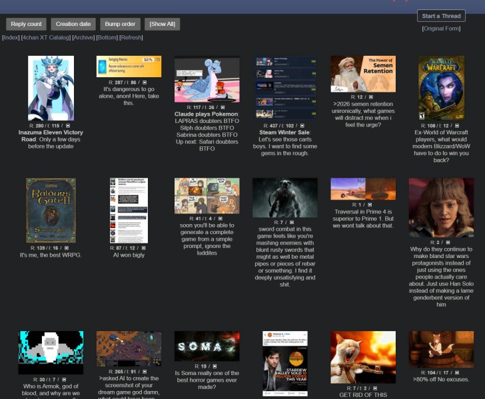This screenshot has height=399, width=485.
Task: Click 'AI won bigly' teaser text
Action: (129, 255)
